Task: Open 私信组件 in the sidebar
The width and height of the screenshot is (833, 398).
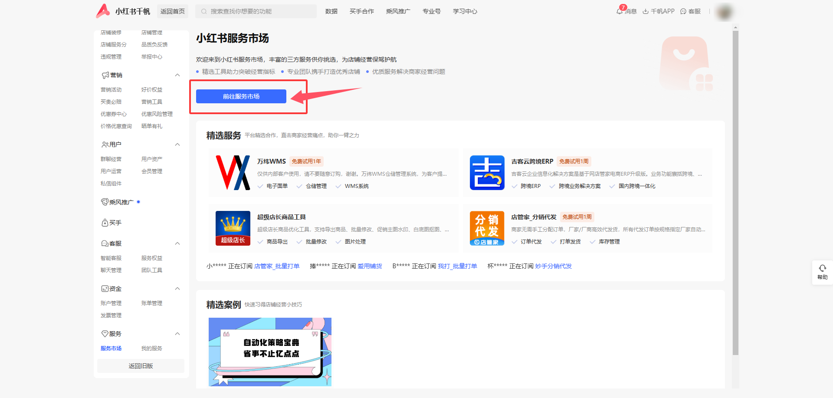Action: 111,184
